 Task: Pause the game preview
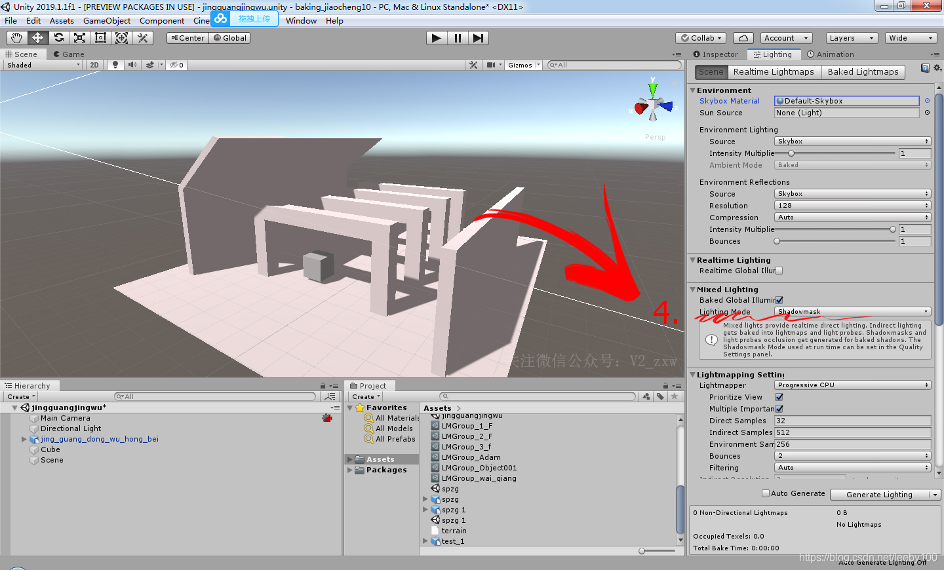(458, 38)
